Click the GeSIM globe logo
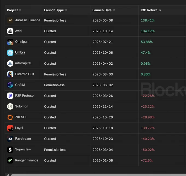186x176 pixels. 10,85
